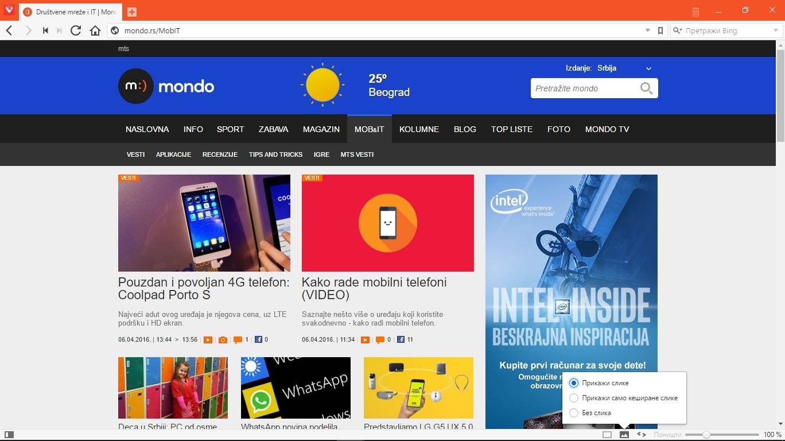The width and height of the screenshot is (785, 441).
Task: Open page actions icon in status bar
Action: [642, 435]
